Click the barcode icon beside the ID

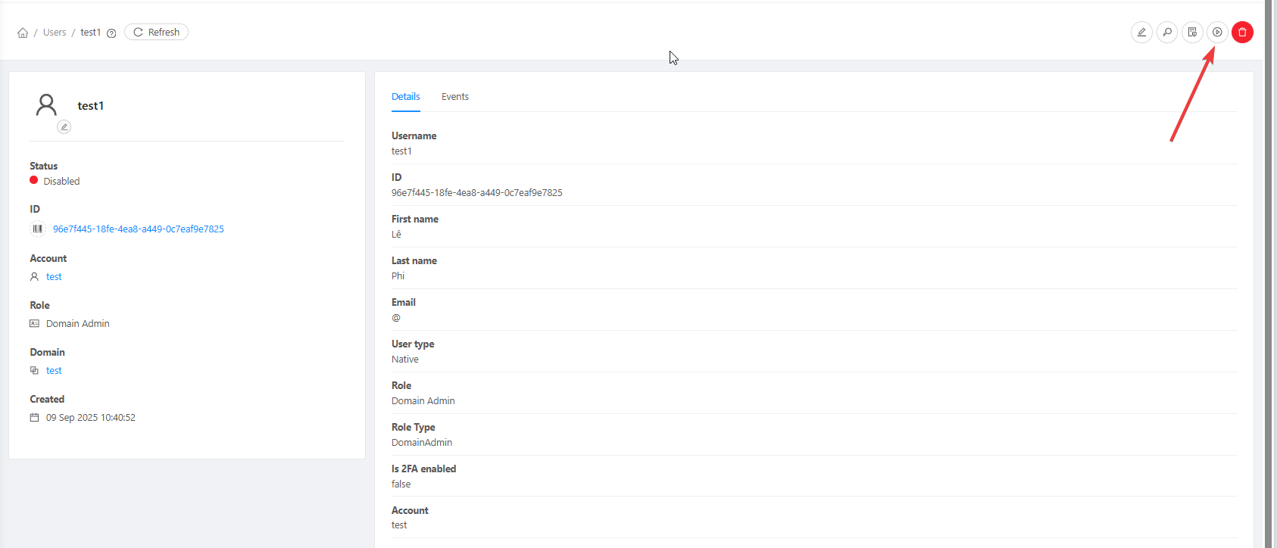[37, 229]
